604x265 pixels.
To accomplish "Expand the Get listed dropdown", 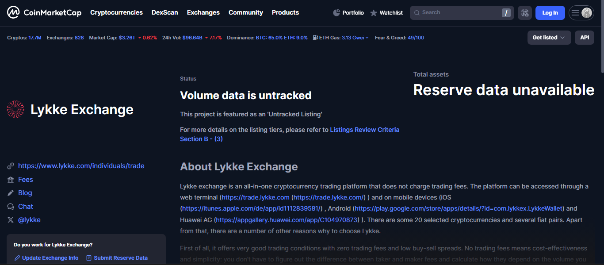I will tap(549, 38).
